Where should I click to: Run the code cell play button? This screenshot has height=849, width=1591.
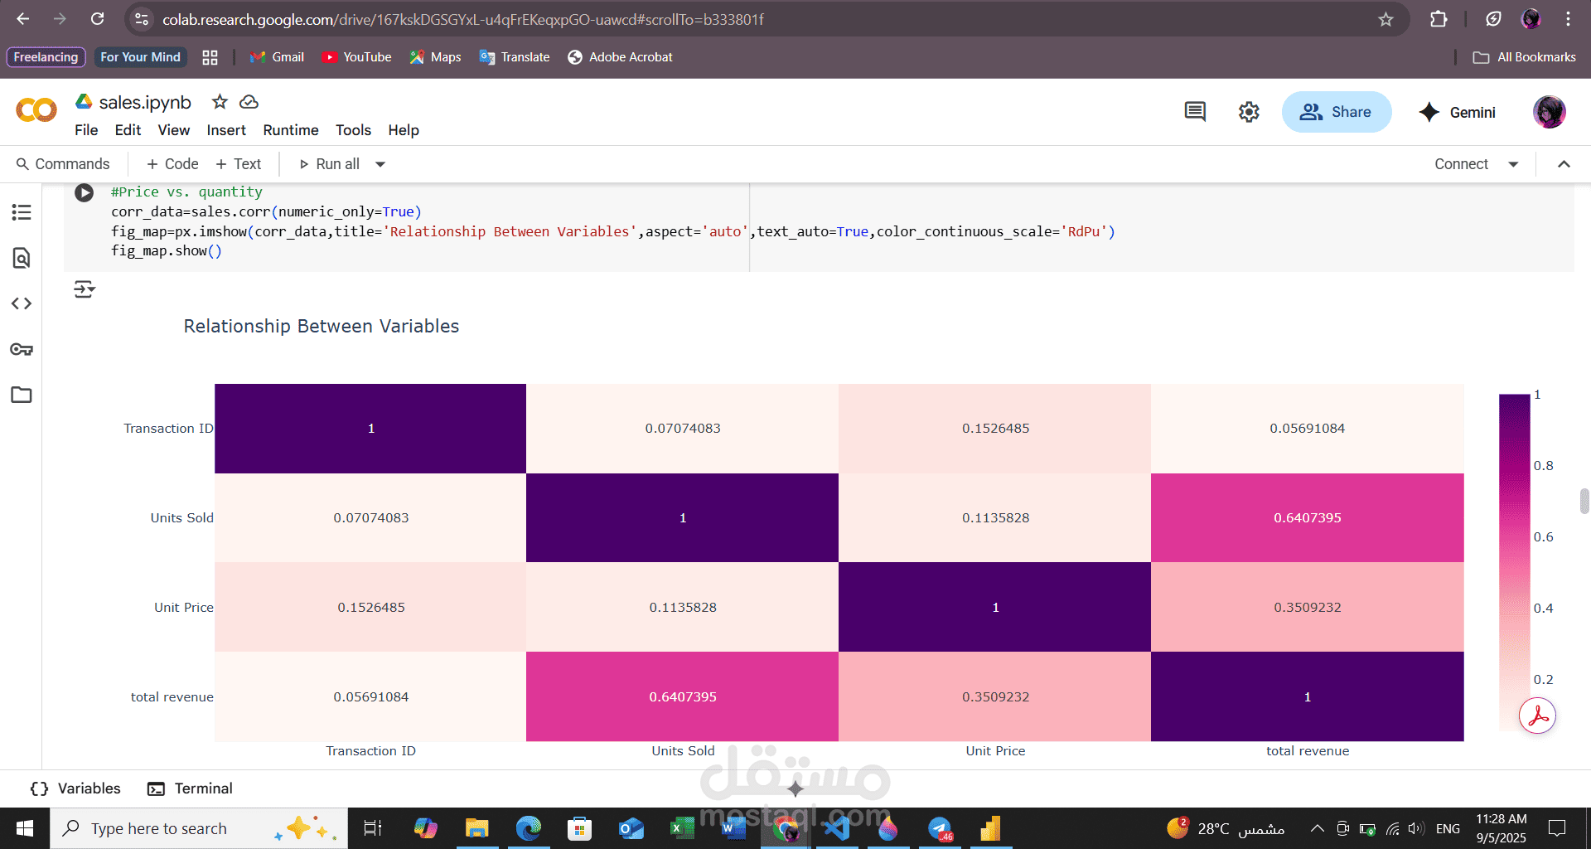[x=84, y=192]
